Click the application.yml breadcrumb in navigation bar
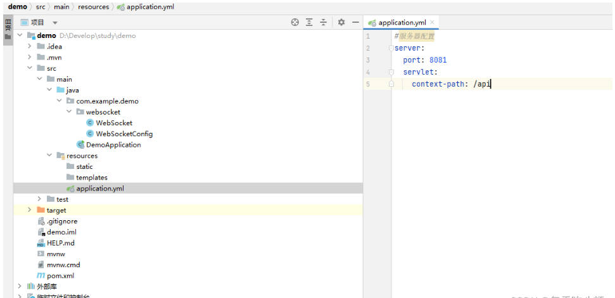This screenshot has height=298, width=615. 150,7
